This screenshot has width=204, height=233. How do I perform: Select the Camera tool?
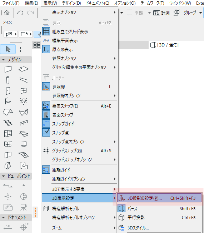[24, 207]
